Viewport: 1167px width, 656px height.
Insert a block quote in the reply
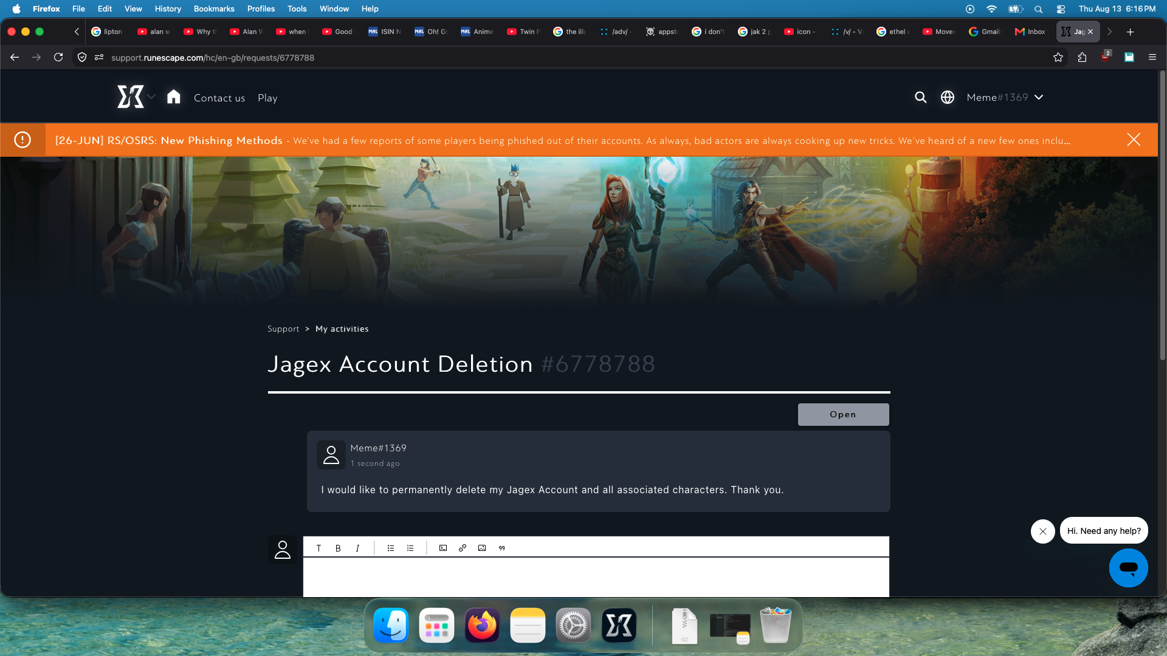501,548
